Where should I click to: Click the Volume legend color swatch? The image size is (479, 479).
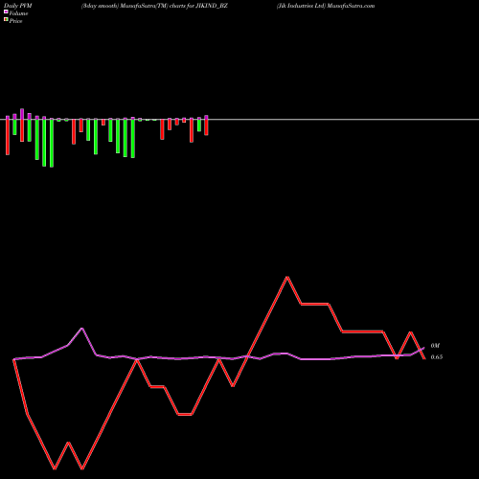pyautogui.click(x=6, y=11)
